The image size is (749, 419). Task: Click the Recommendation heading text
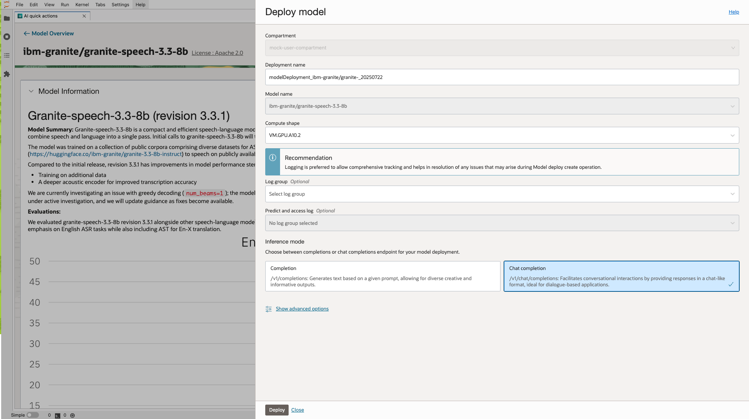coord(308,158)
